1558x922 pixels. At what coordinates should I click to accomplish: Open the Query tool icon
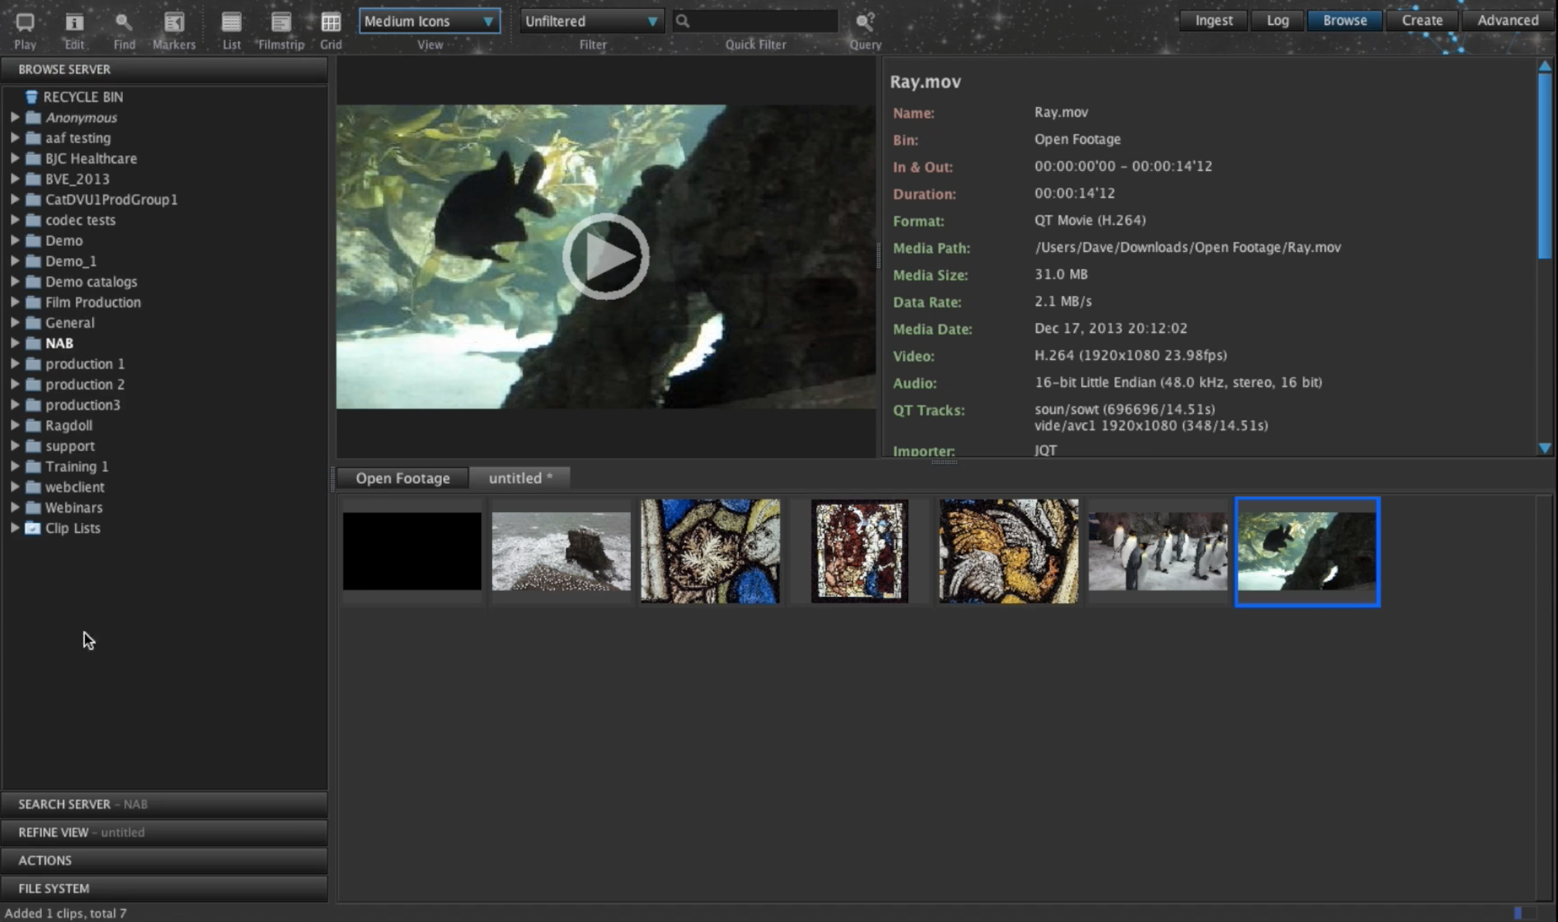point(865,22)
